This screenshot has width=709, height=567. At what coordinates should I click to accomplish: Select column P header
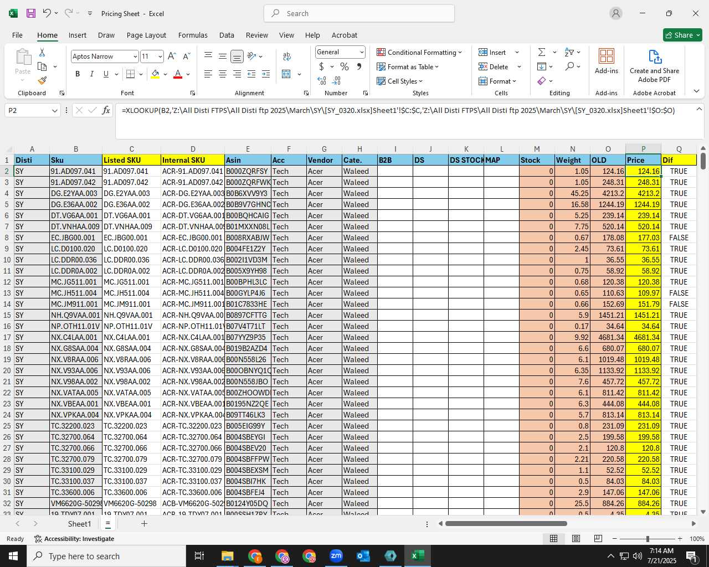(643, 149)
